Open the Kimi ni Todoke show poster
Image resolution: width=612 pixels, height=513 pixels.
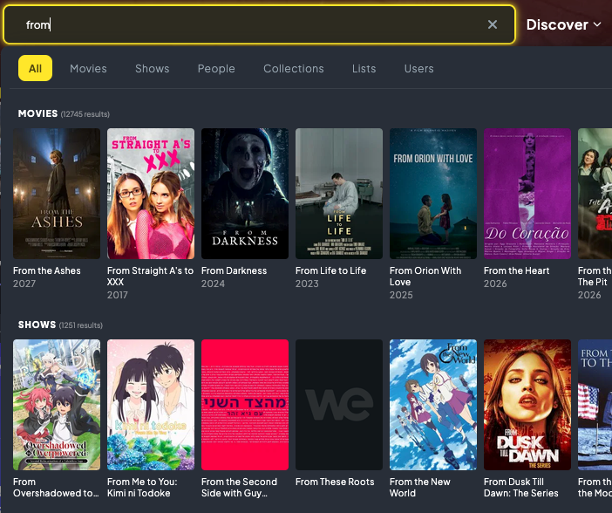151,405
